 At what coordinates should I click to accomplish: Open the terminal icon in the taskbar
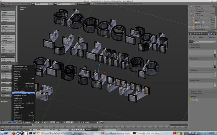pyautogui.click(x=30, y=133)
